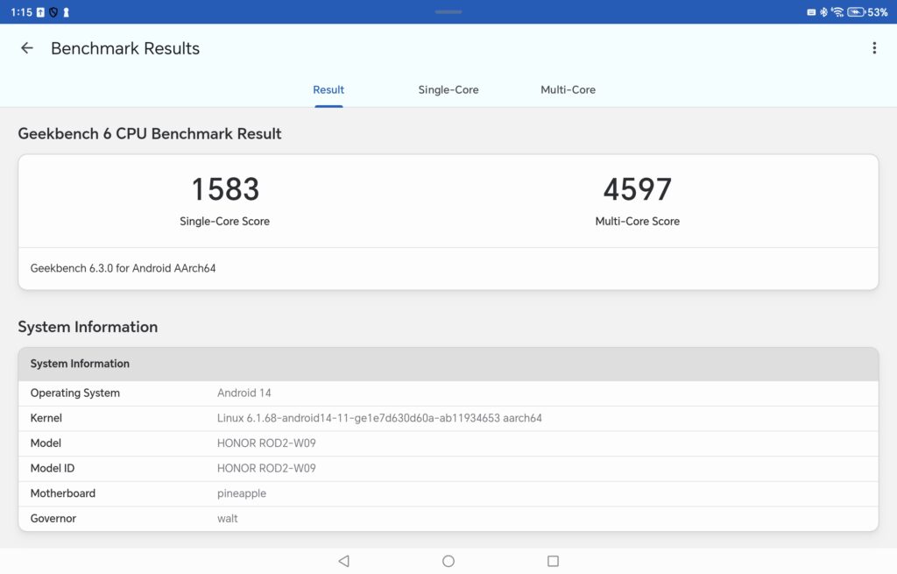
Task: Switch to the Single-Core tab
Action: tap(448, 89)
